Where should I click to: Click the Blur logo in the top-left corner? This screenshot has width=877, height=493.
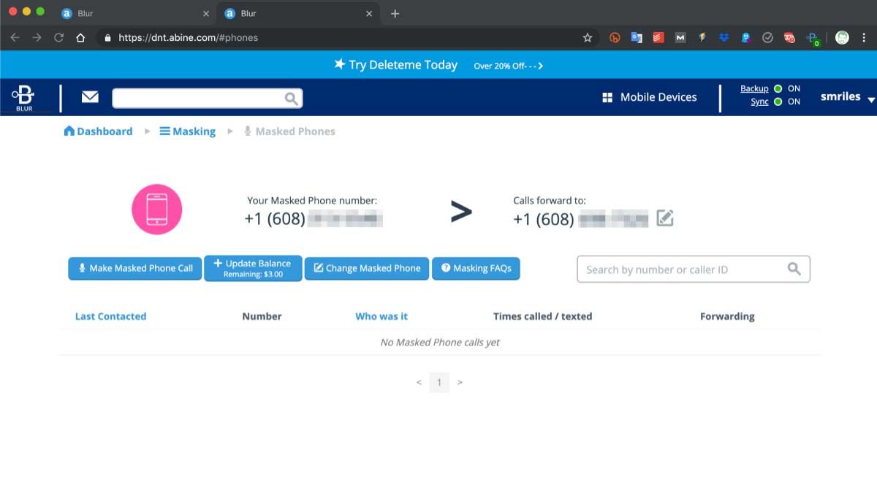(23, 98)
